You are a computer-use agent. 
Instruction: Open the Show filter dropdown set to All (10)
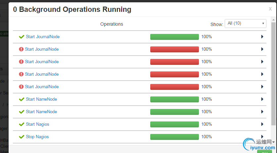245,24
